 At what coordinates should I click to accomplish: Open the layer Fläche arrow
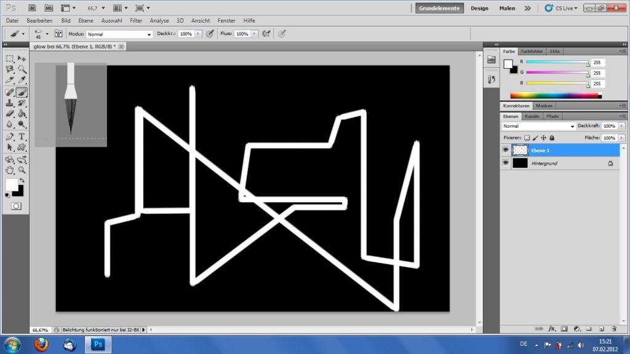pos(621,138)
